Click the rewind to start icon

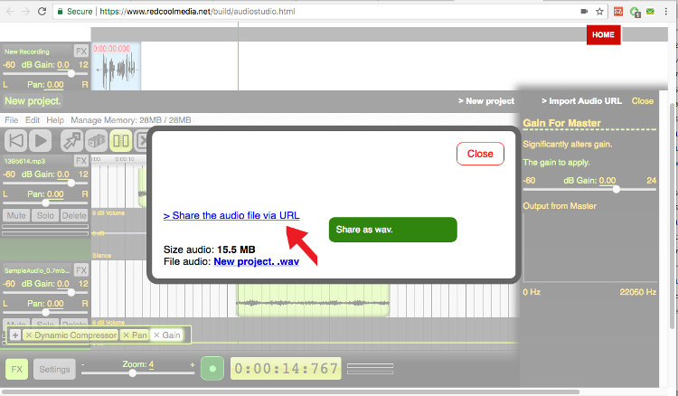click(x=15, y=140)
